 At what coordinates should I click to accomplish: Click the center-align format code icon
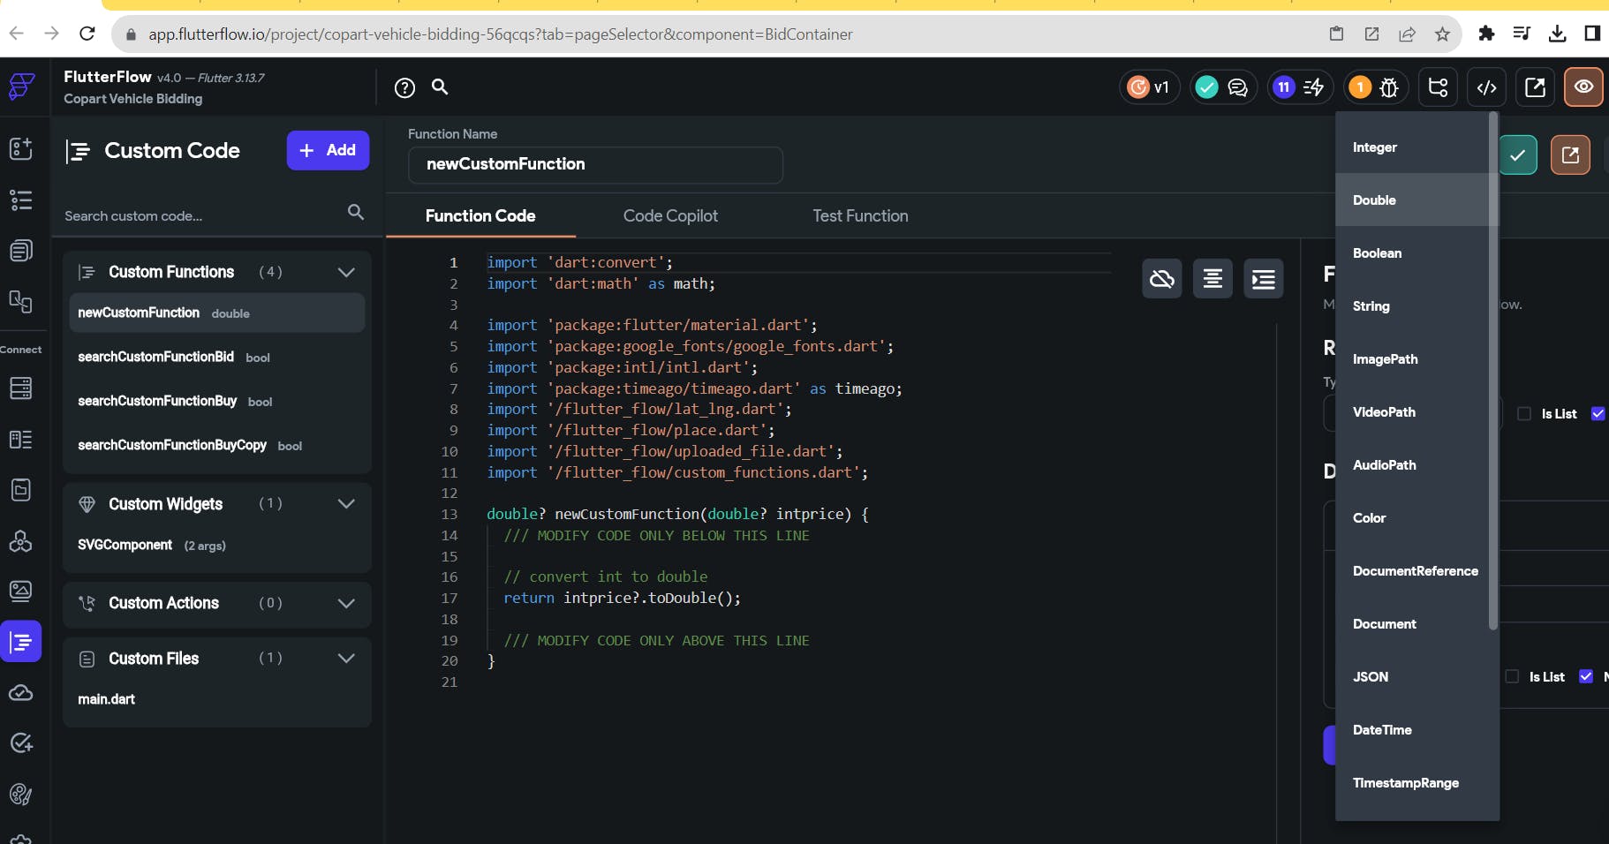(x=1212, y=280)
